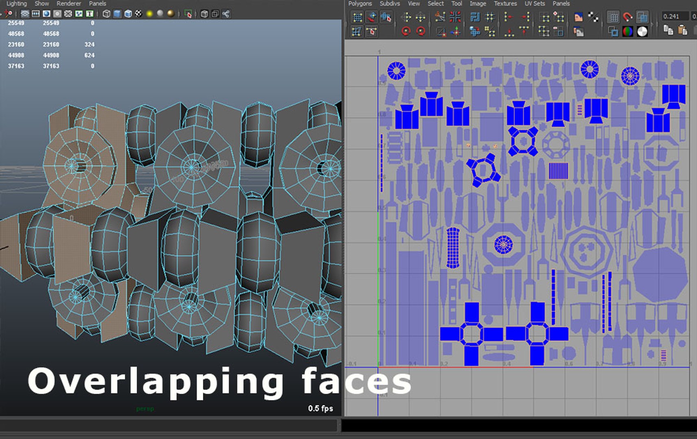Click the copy UVs clipboard icon

click(668, 30)
